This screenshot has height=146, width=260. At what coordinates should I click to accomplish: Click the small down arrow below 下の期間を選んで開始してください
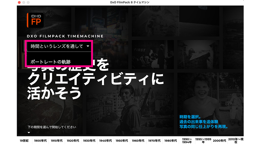tap(29, 133)
